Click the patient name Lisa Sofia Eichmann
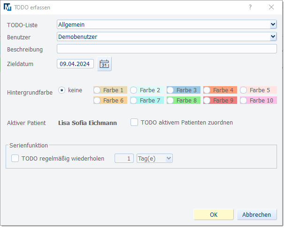The height and width of the screenshot is (228, 285). tap(87, 123)
